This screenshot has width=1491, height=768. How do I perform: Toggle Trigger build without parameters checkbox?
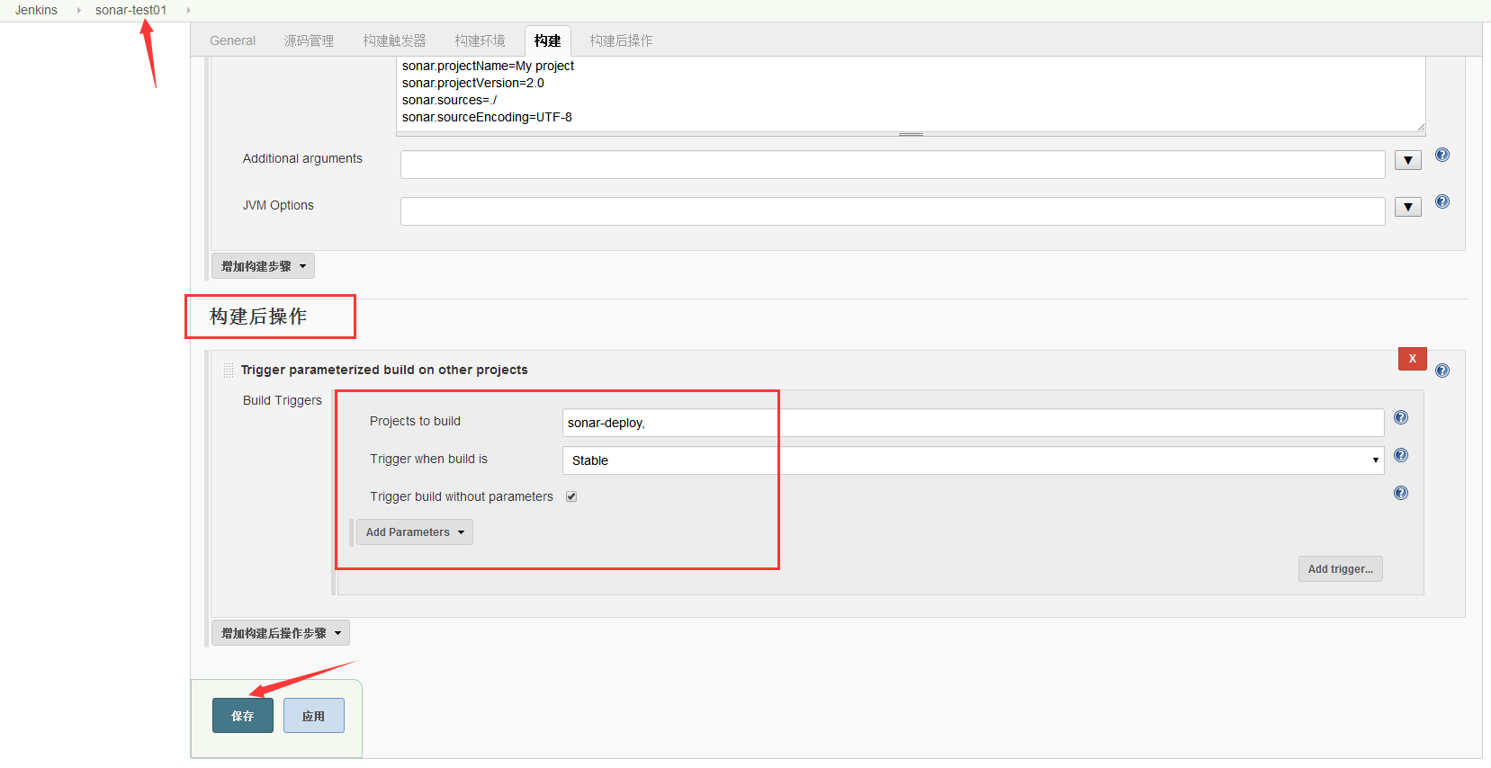pos(571,496)
